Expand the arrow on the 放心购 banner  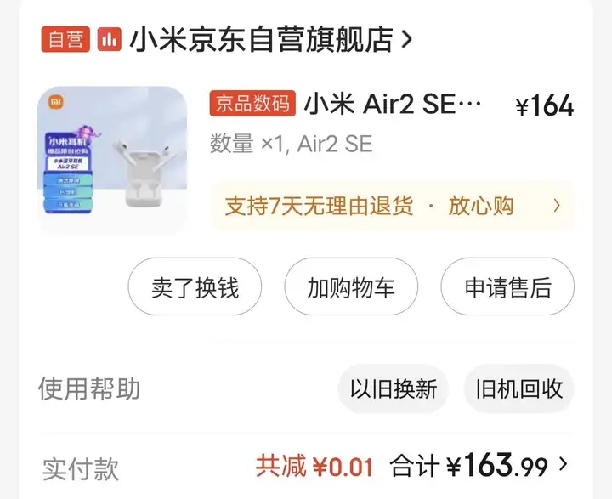557,206
